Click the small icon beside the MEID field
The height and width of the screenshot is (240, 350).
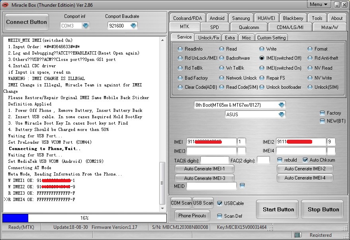coord(242,185)
